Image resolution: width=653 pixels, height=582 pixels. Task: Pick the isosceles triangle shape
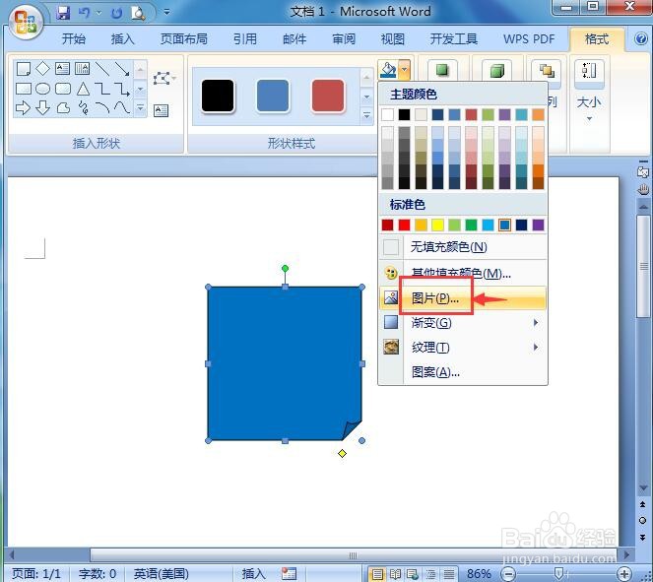click(83, 89)
